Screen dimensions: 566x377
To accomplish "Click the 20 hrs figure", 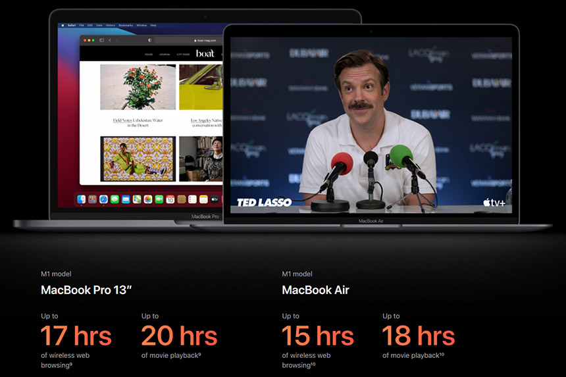I will click(x=179, y=336).
